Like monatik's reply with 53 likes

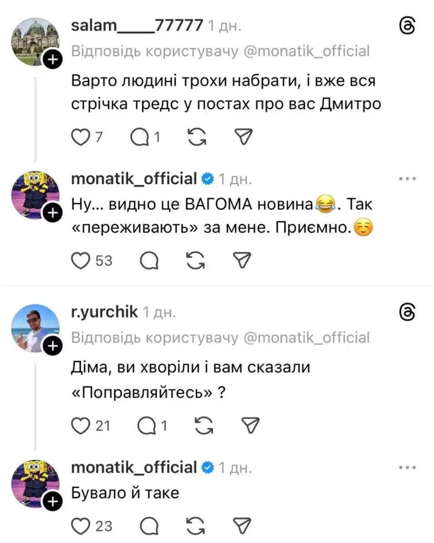click(x=82, y=260)
